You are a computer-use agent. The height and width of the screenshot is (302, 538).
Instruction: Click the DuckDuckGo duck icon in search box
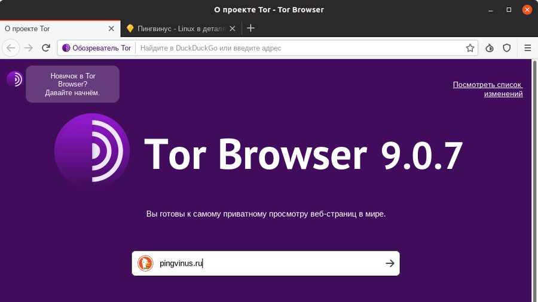145,263
